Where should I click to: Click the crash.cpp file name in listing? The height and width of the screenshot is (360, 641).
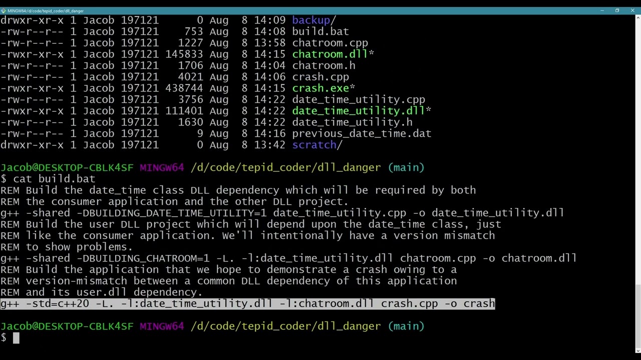(x=320, y=77)
